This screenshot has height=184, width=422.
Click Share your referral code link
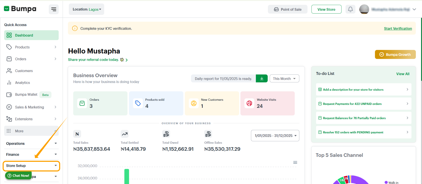tap(98, 60)
